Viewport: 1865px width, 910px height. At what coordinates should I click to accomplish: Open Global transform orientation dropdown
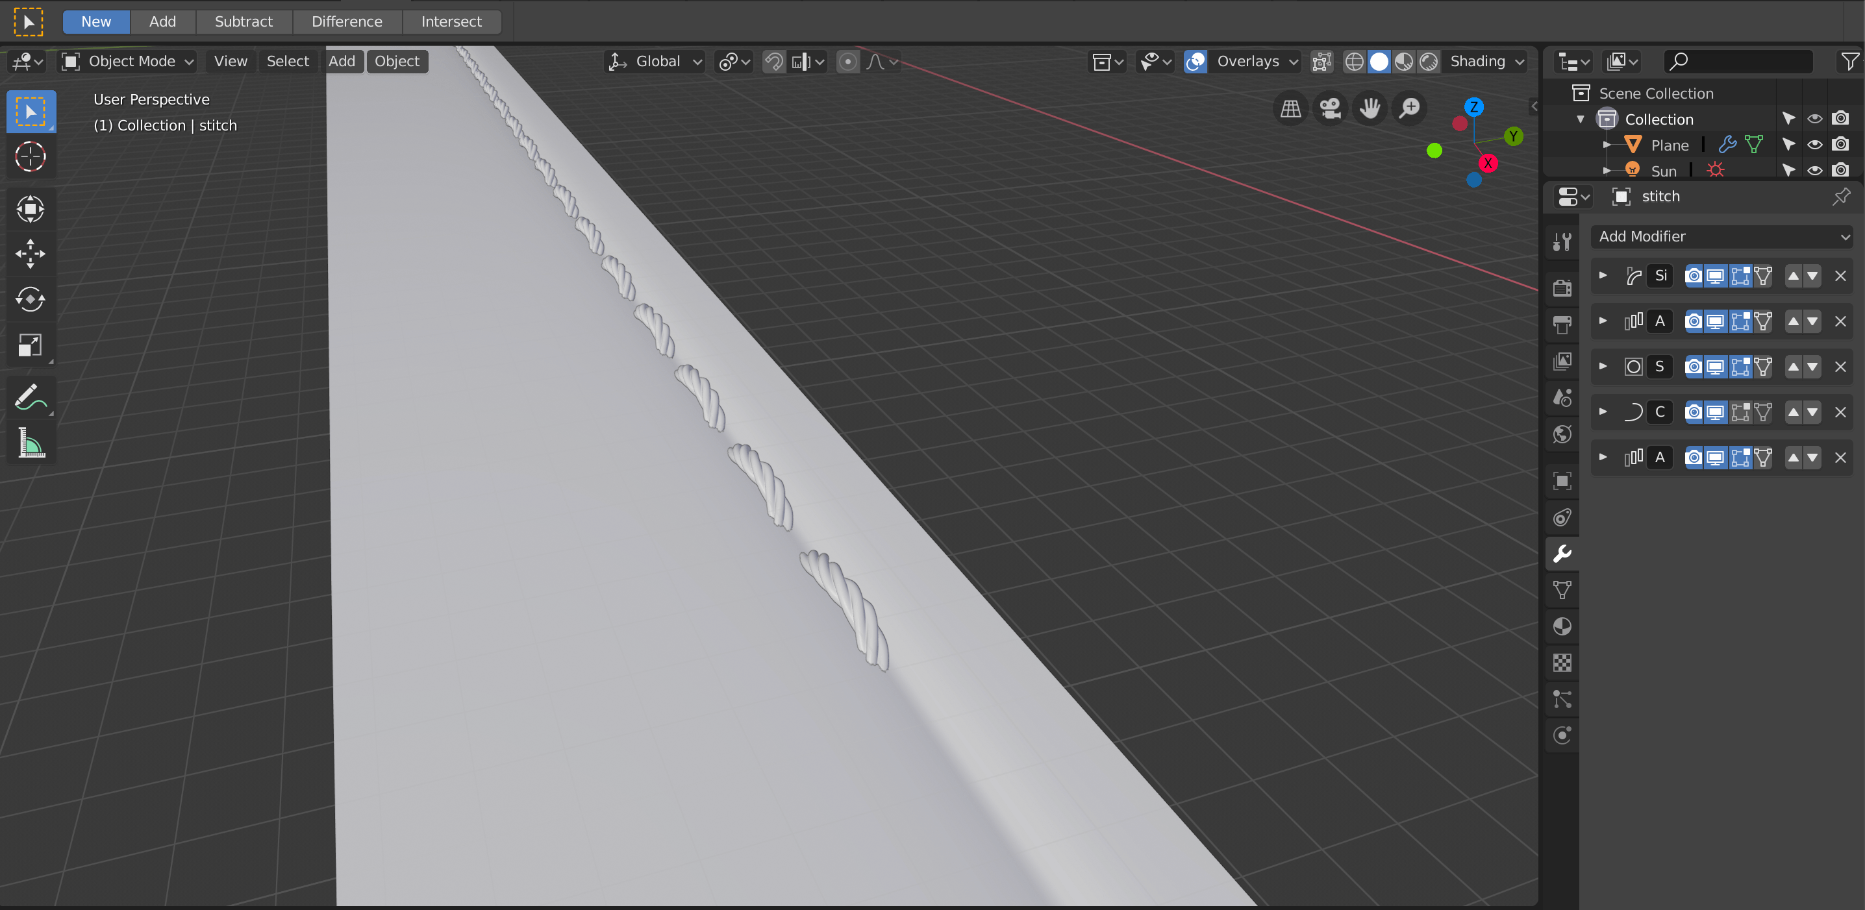click(x=656, y=62)
